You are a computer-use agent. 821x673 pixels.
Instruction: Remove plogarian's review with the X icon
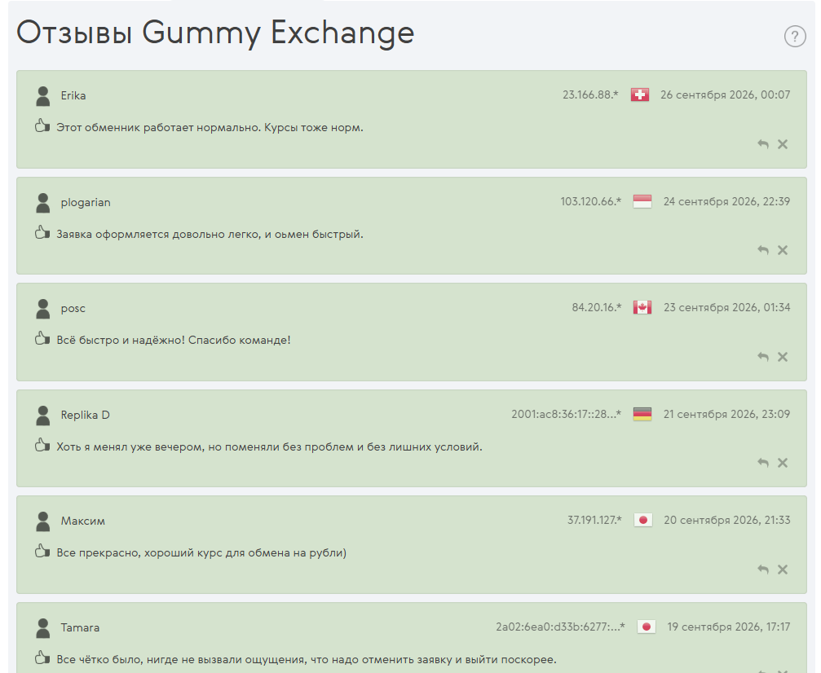783,250
